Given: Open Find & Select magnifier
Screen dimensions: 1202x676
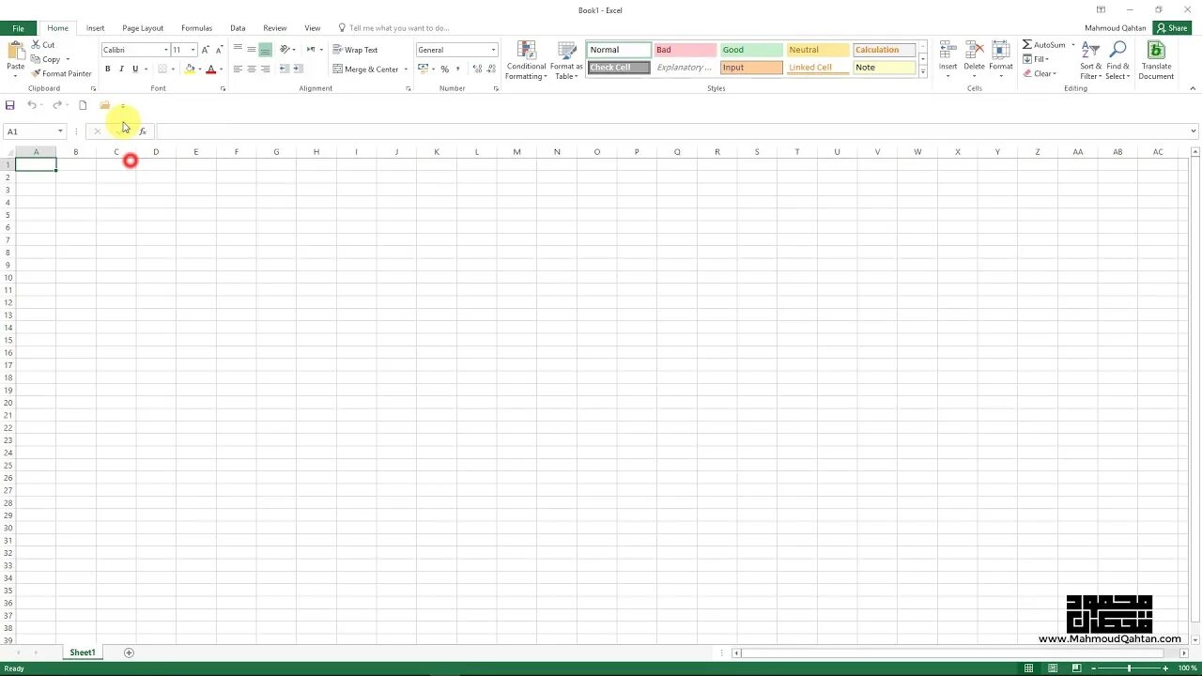Looking at the screenshot, I should coord(1118,60).
